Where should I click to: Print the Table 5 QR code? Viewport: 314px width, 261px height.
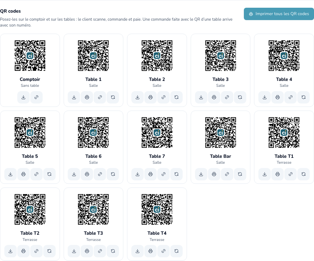click(x=23, y=174)
